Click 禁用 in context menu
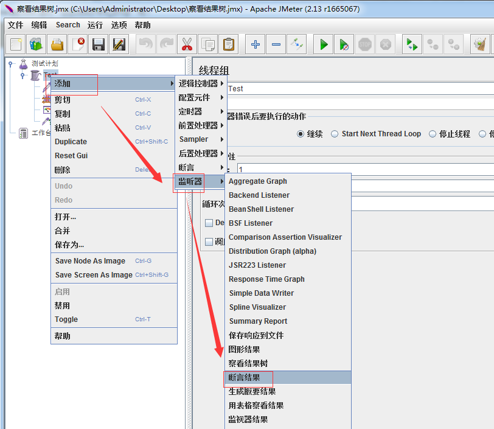The width and height of the screenshot is (494, 429). click(x=114, y=305)
